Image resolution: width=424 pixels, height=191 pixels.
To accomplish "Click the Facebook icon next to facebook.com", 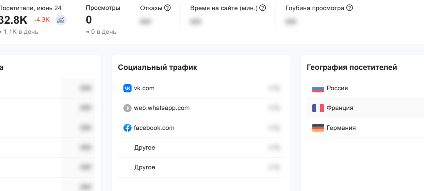I will point(127,128).
